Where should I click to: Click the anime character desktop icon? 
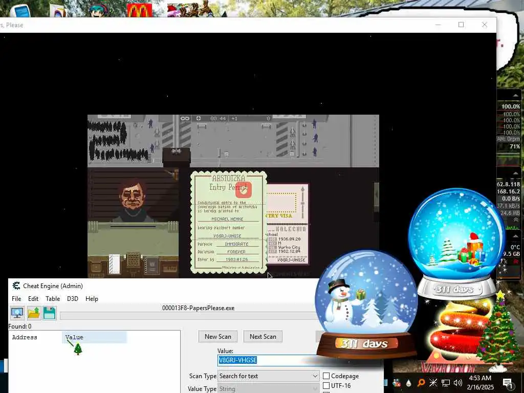point(99,9)
